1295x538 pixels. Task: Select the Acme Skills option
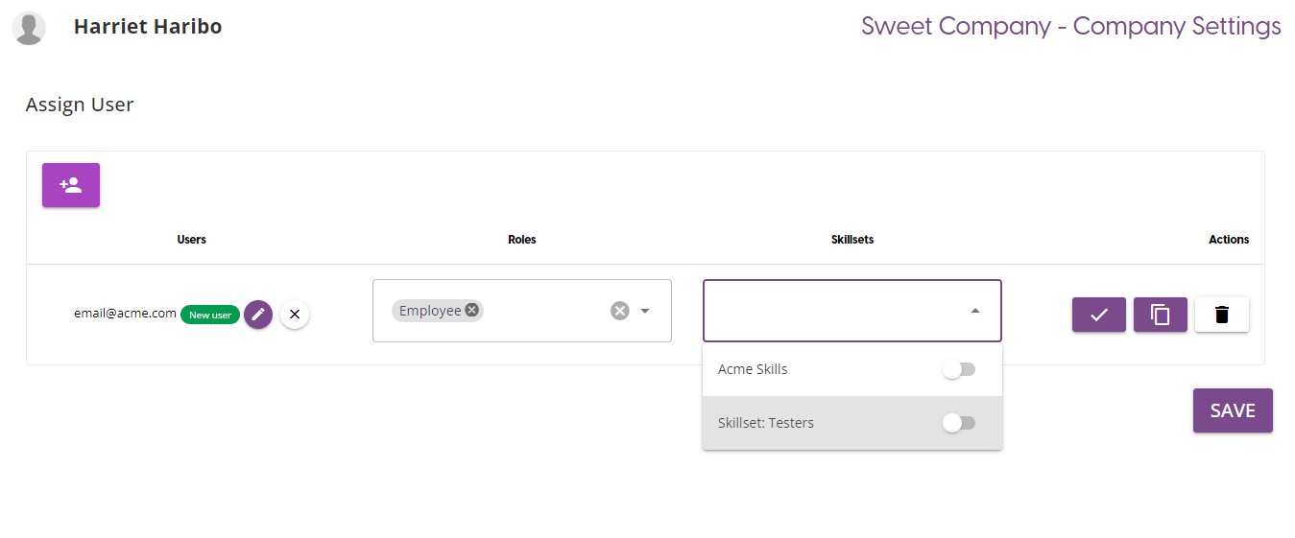pyautogui.click(x=753, y=370)
